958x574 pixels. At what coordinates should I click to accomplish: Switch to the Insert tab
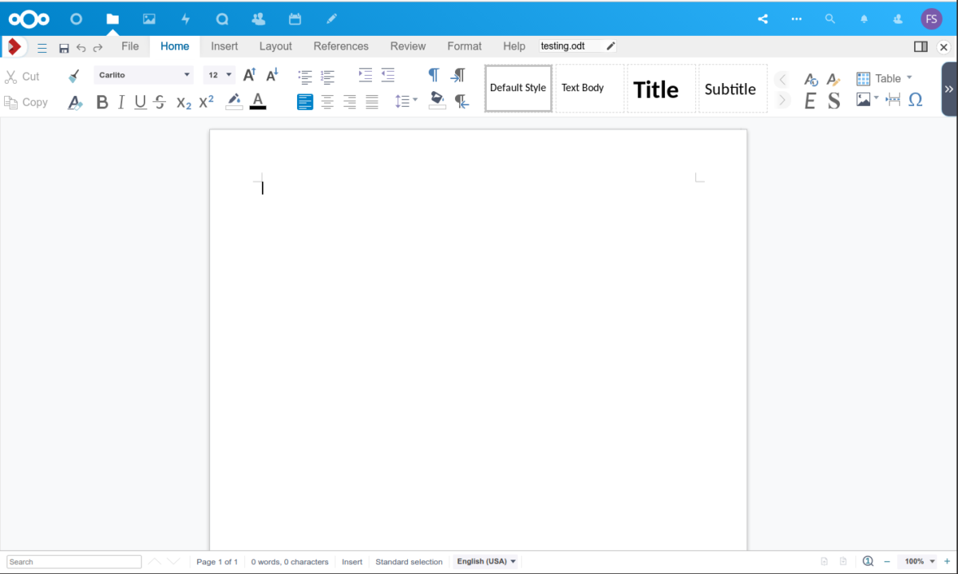[x=224, y=46]
